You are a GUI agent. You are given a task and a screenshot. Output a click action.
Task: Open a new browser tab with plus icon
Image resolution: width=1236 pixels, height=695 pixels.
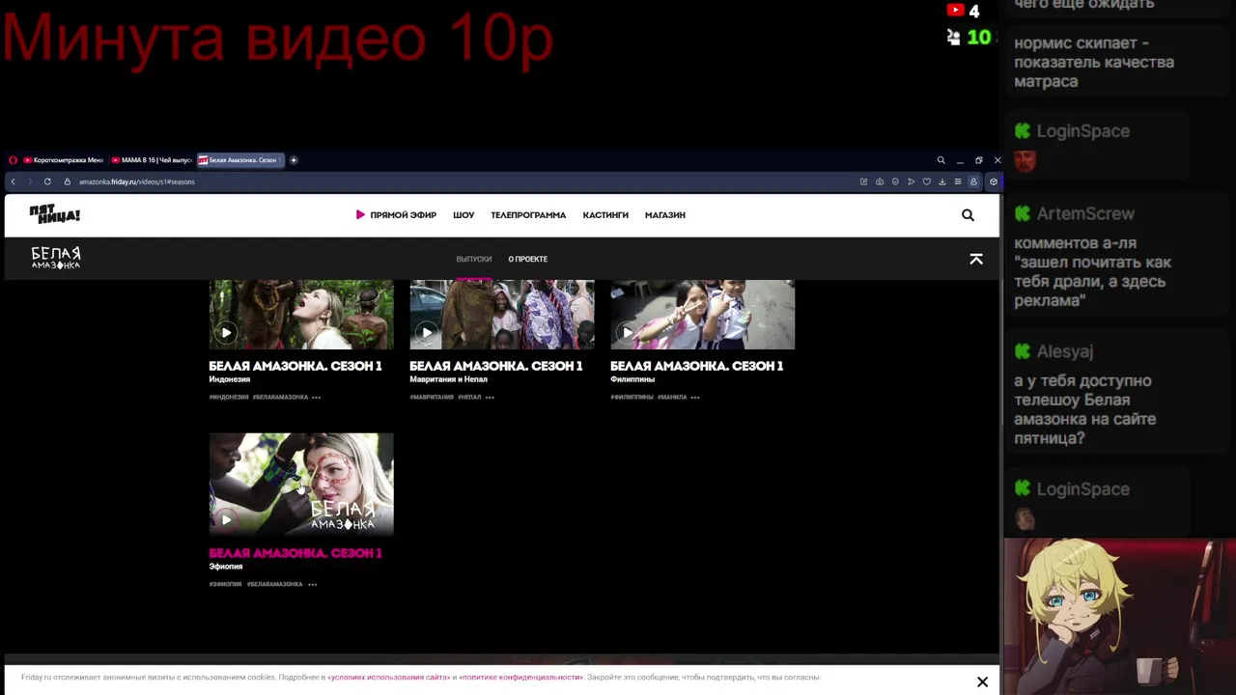[x=294, y=160]
